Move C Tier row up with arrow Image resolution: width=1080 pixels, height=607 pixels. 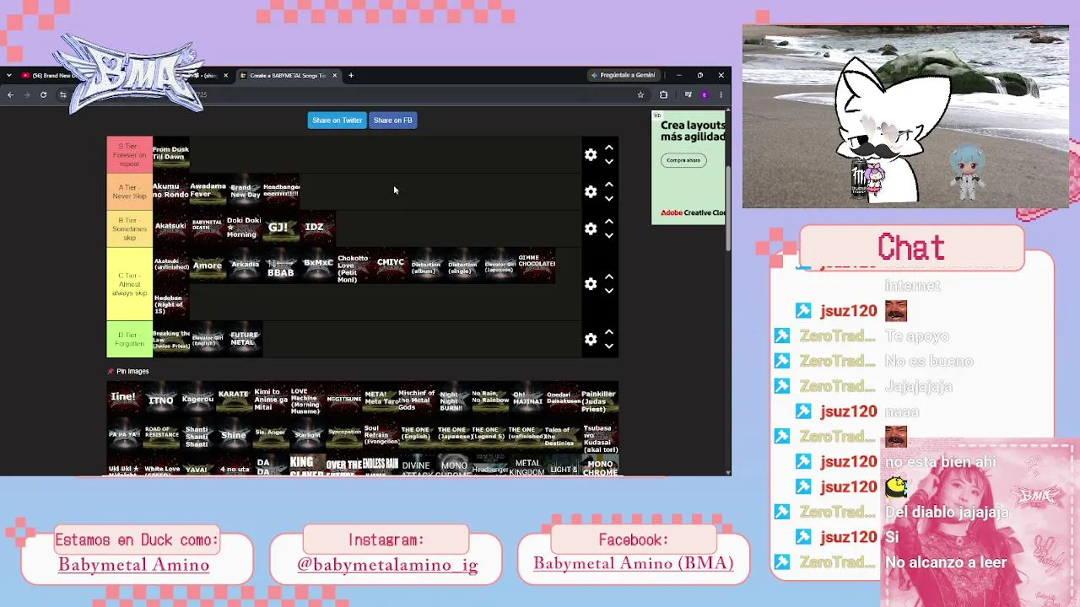click(x=609, y=277)
